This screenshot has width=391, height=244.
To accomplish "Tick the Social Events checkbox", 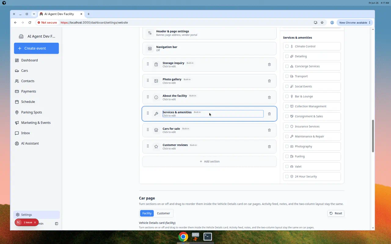I will pyautogui.click(x=287, y=86).
